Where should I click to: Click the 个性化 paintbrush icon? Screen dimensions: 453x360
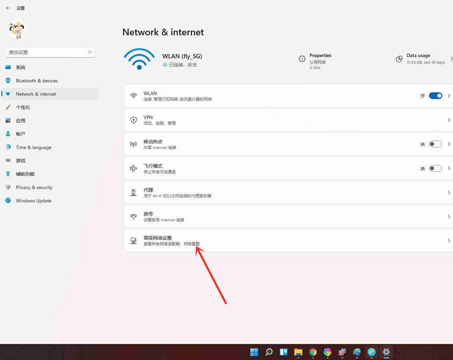(x=8, y=107)
